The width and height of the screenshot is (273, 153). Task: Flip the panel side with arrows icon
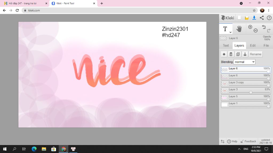click(x=223, y=141)
